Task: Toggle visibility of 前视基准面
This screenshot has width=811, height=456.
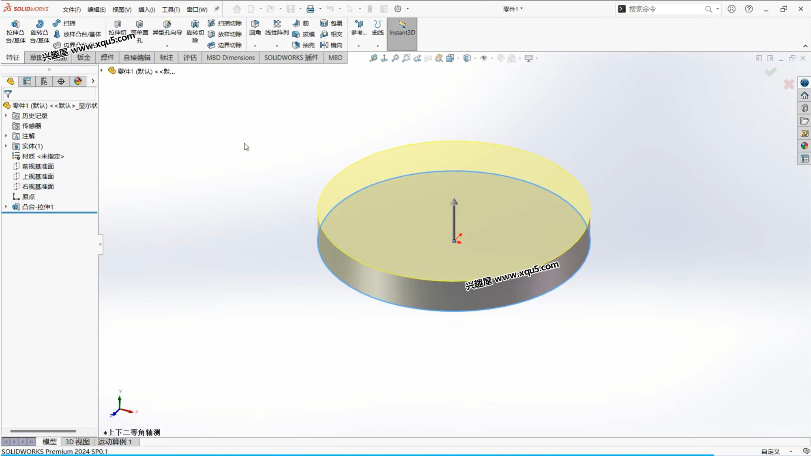Action: click(x=37, y=166)
